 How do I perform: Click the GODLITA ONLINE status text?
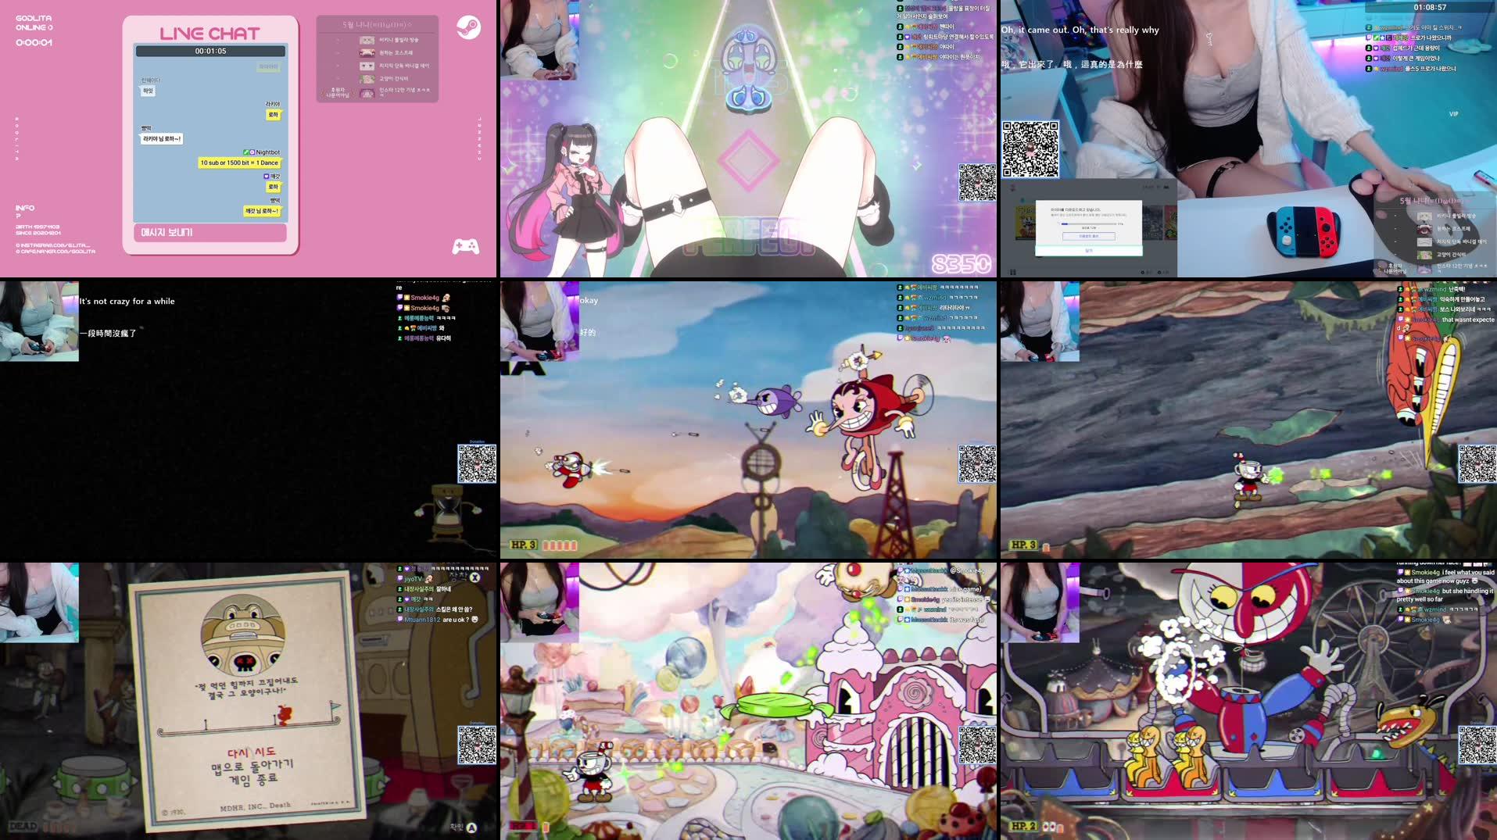tap(34, 23)
